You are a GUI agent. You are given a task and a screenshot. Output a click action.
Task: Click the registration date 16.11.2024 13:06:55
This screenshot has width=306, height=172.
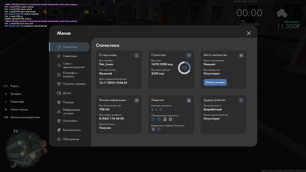(113, 83)
